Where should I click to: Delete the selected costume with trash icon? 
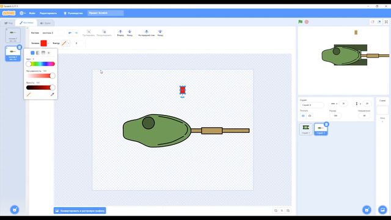click(x=19, y=47)
